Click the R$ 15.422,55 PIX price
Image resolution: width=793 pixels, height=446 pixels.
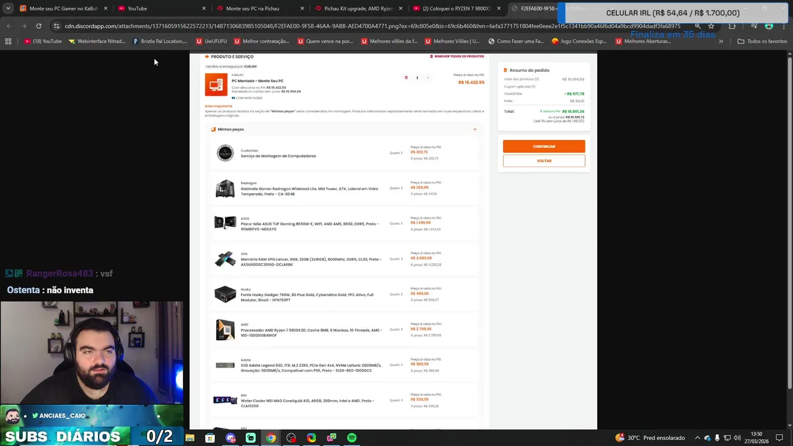pos(471,82)
